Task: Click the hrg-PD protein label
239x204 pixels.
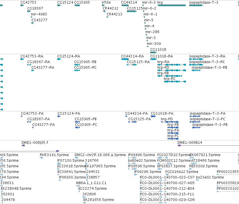Action: [167, 119]
